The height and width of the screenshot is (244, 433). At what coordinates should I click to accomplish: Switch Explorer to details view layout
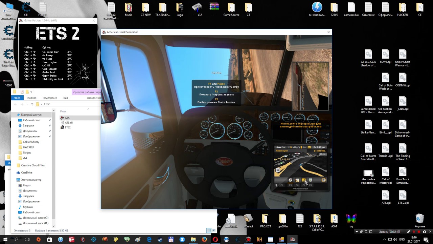point(209,230)
